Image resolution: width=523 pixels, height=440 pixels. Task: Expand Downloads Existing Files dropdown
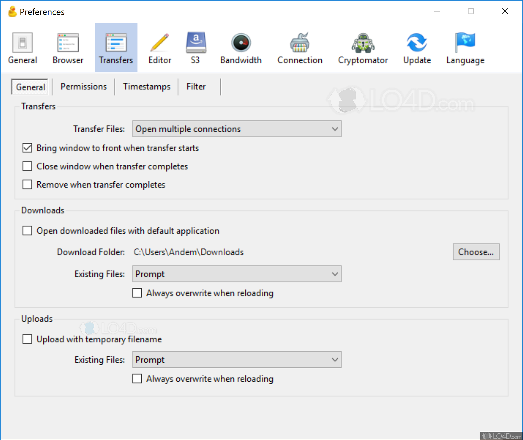(x=236, y=274)
